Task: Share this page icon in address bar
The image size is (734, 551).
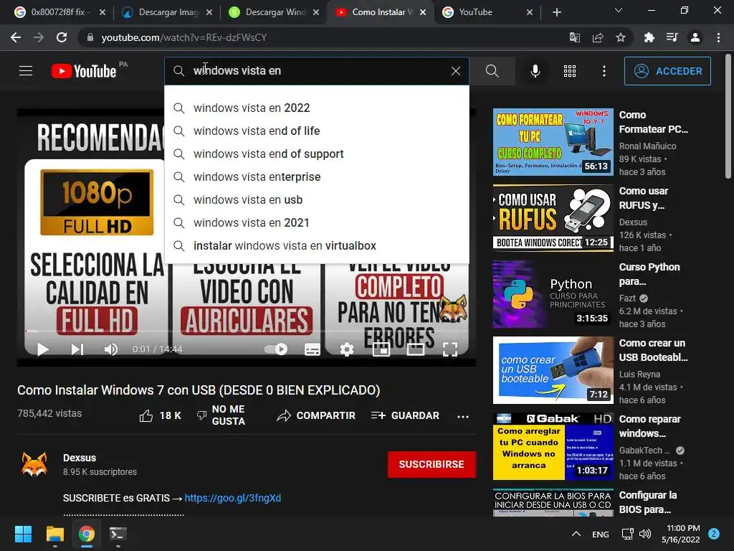Action: (x=598, y=37)
